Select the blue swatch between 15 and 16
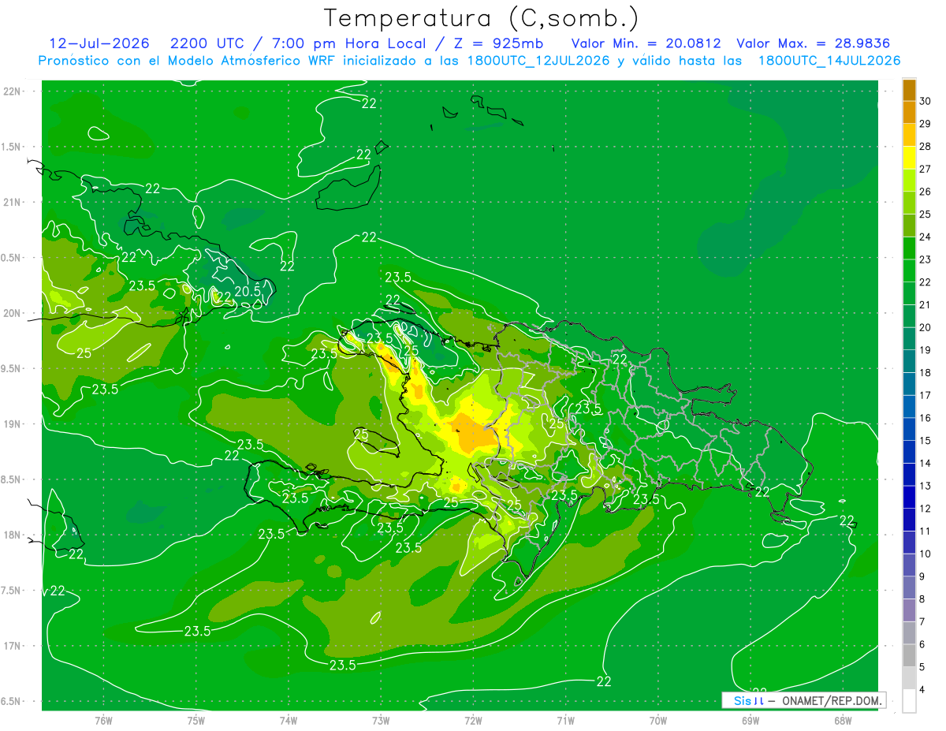The height and width of the screenshot is (731, 946). (909, 429)
